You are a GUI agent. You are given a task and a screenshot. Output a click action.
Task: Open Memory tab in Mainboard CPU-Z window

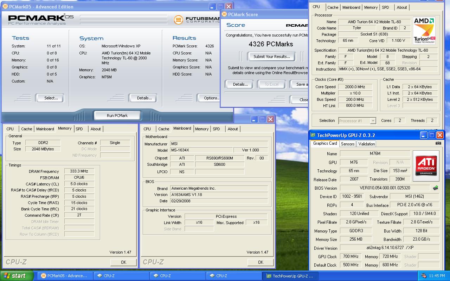tap(202, 129)
